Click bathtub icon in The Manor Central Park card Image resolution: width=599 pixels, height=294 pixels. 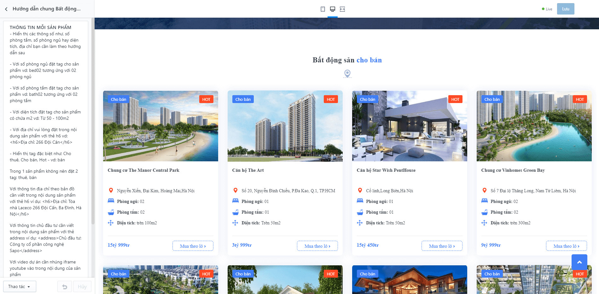[x=111, y=212]
